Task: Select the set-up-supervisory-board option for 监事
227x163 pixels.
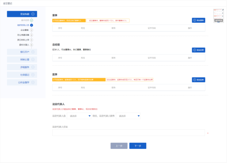Action: pos(130,80)
